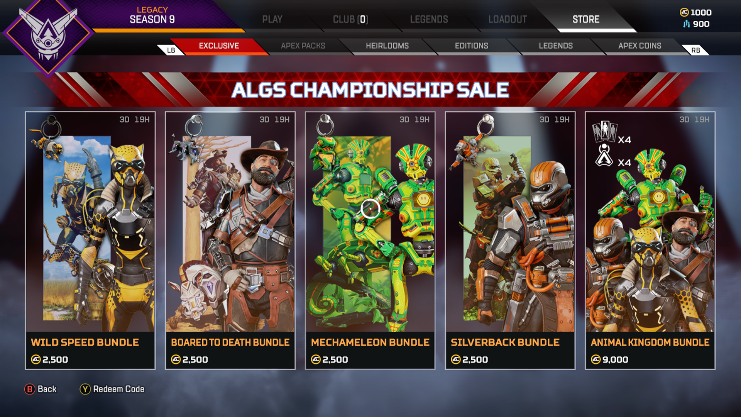Open the Legends main tab
This screenshot has height=417, width=741.
click(429, 19)
